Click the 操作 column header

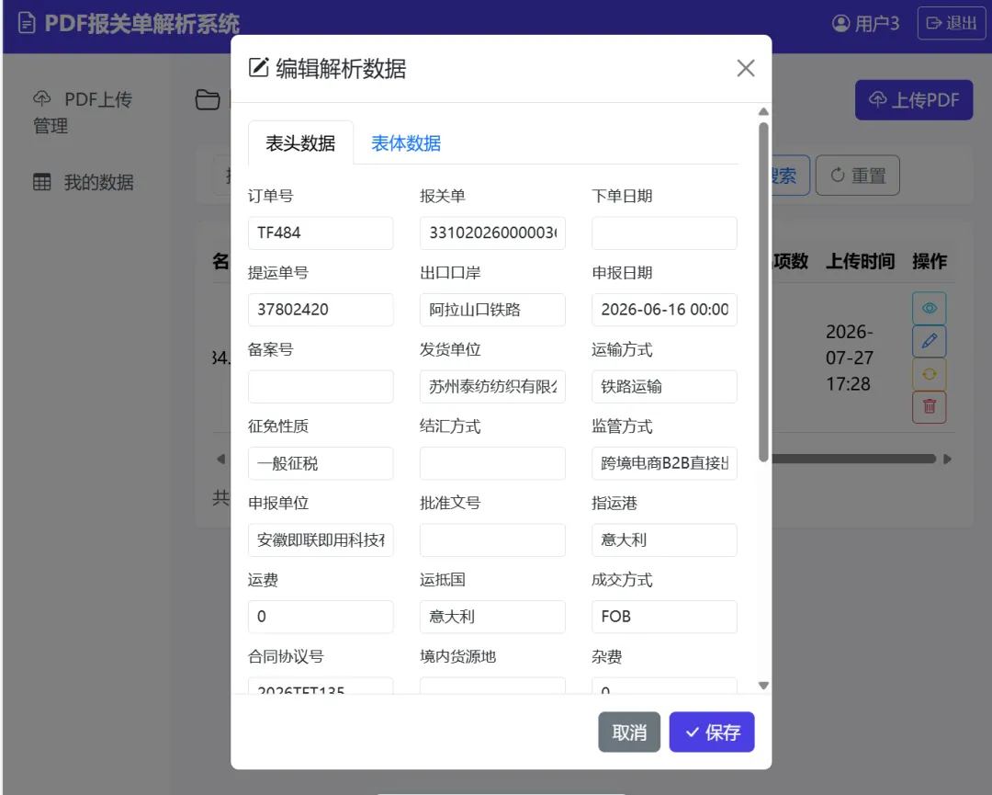(930, 261)
